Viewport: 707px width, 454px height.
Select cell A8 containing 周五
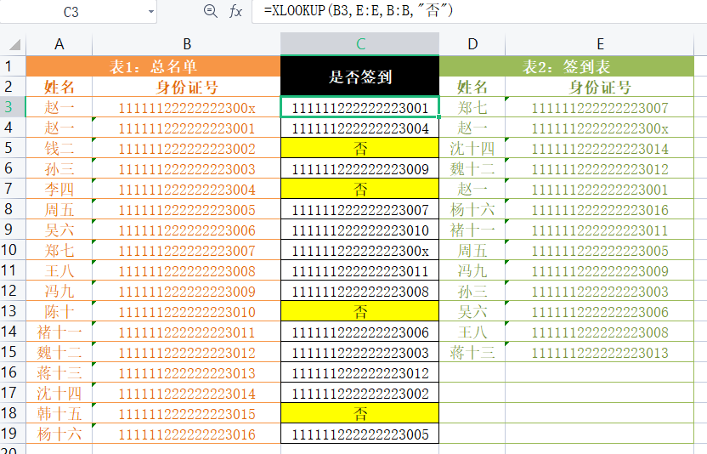pos(59,209)
